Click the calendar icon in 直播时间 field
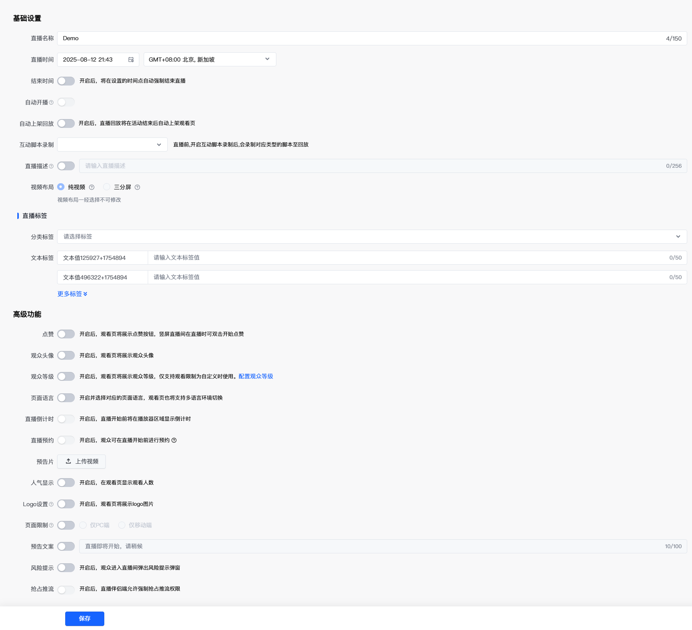The width and height of the screenshot is (692, 630). point(131,60)
